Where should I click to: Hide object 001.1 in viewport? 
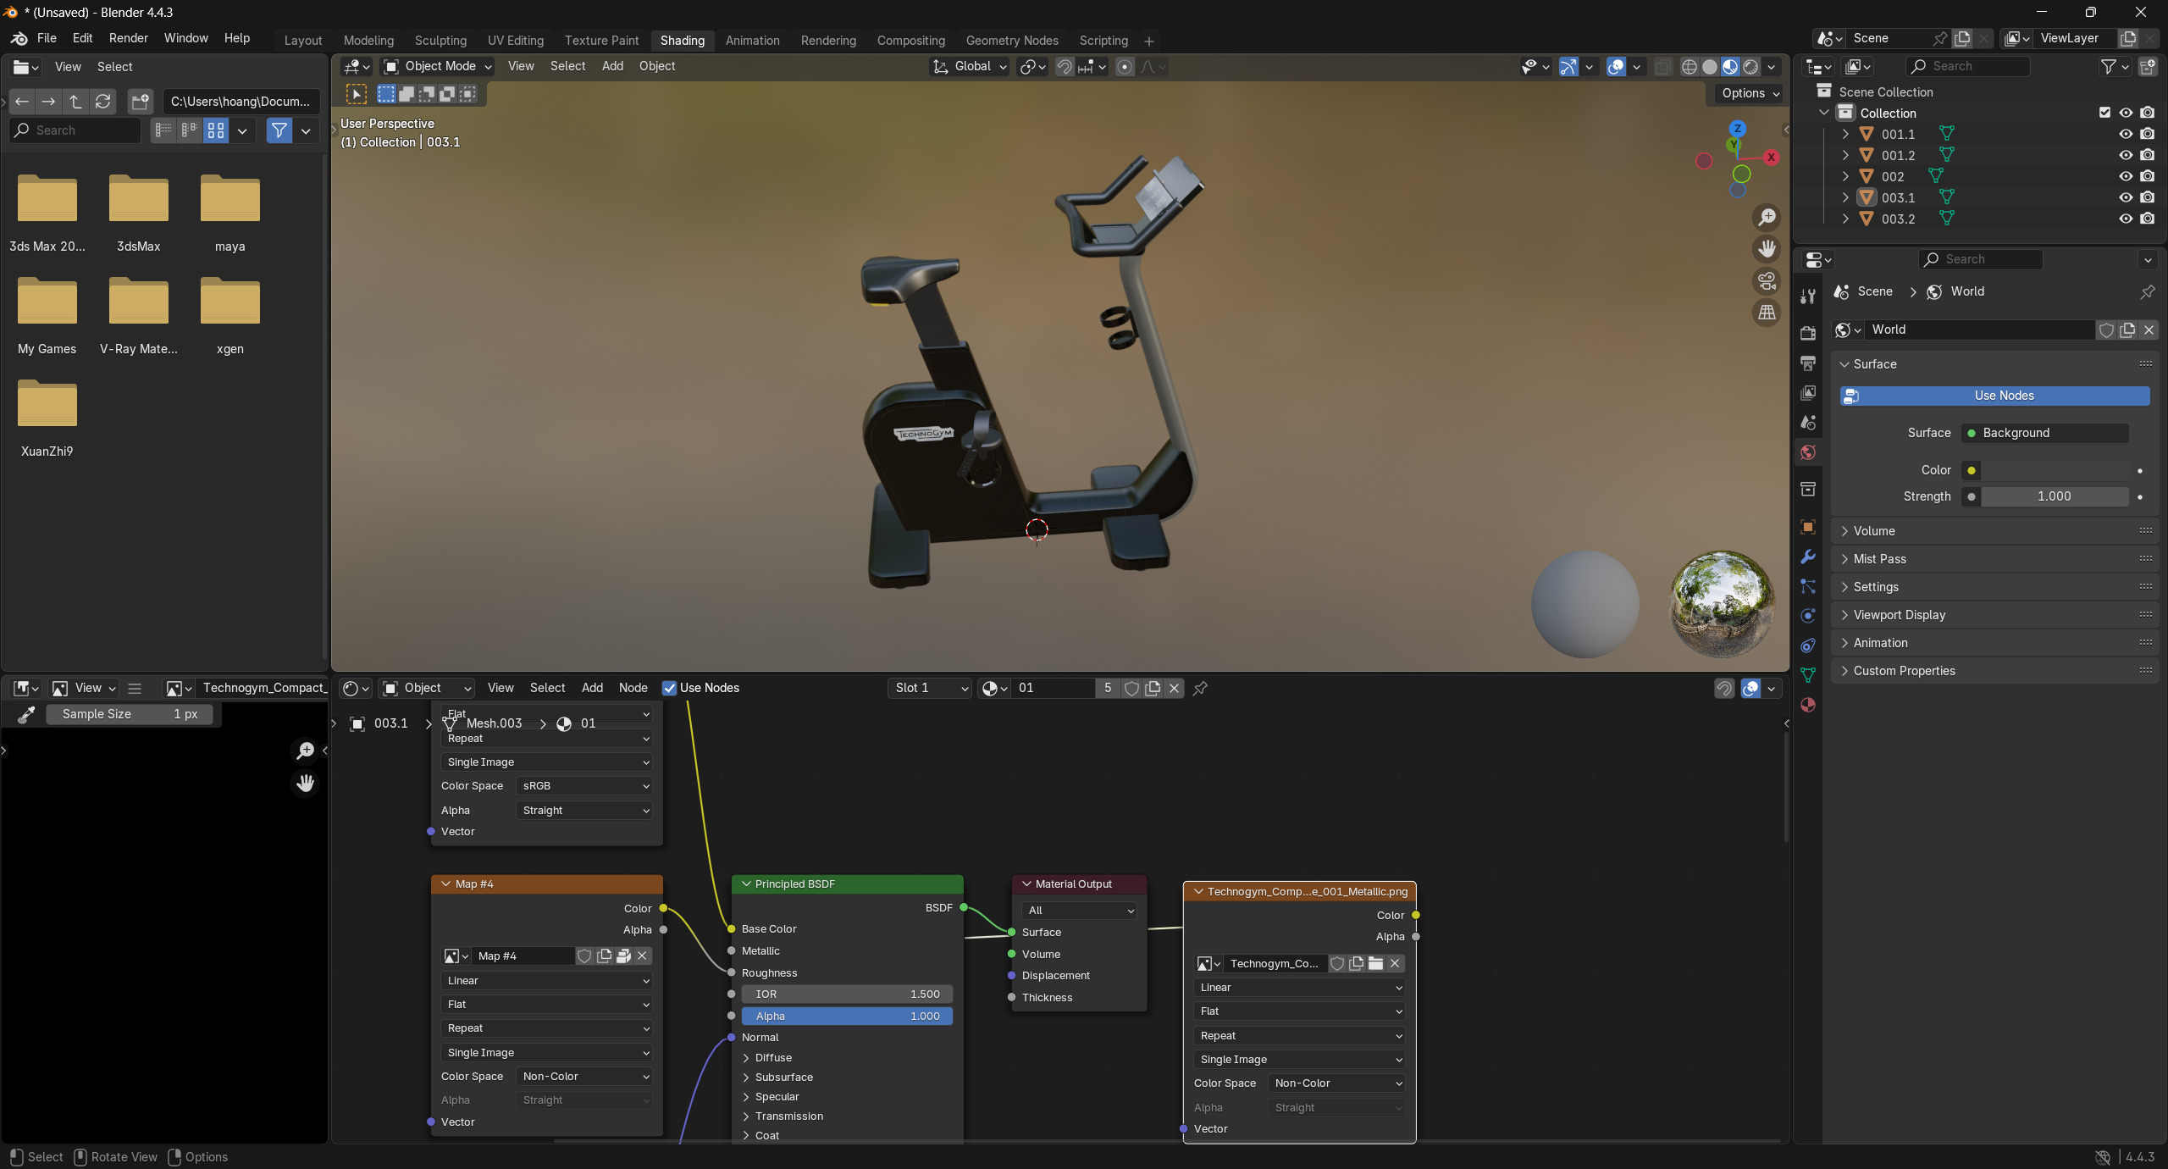pos(2126,134)
